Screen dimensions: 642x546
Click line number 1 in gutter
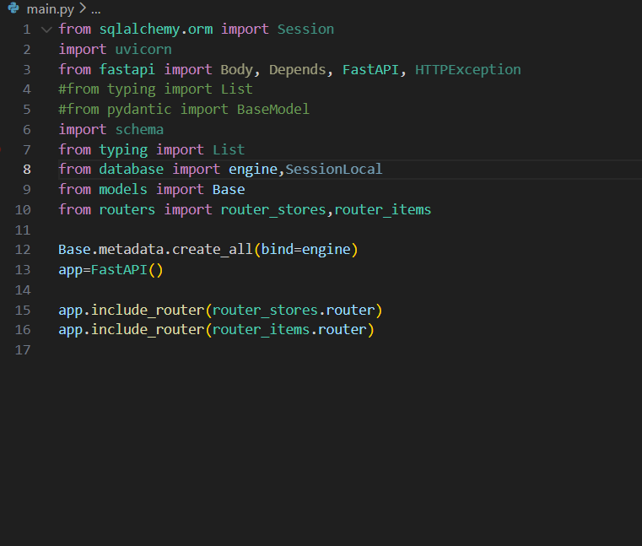point(27,30)
